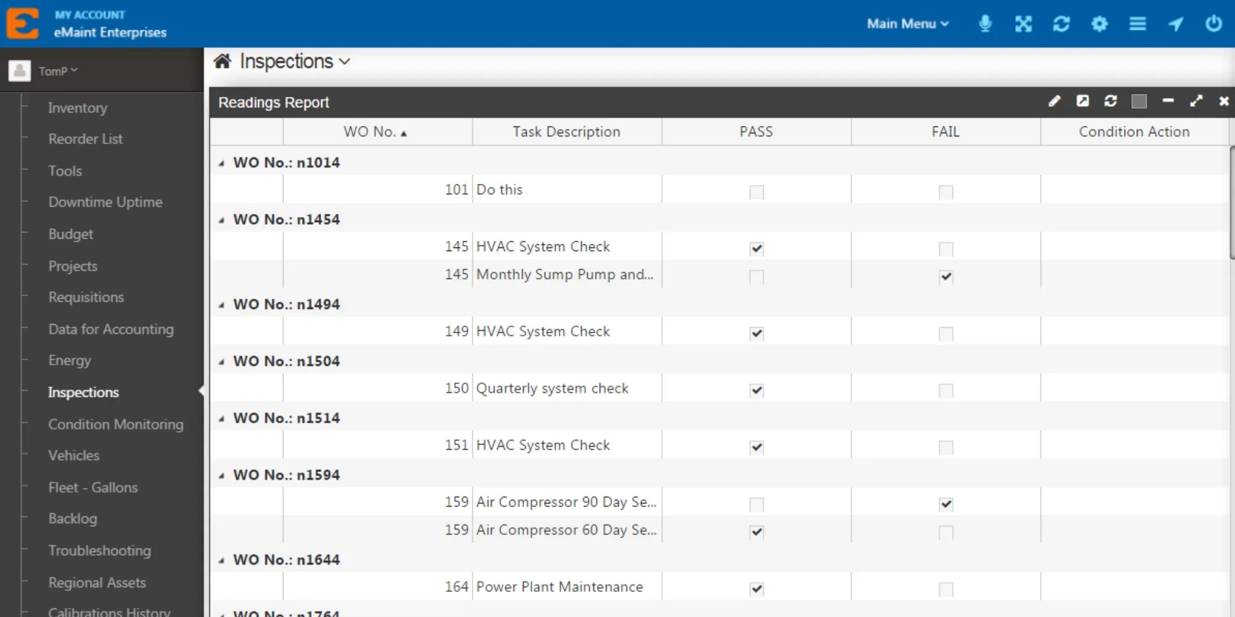Open Regional Assets from the sidebar
Screen dimensions: 1235x617
click(98, 582)
